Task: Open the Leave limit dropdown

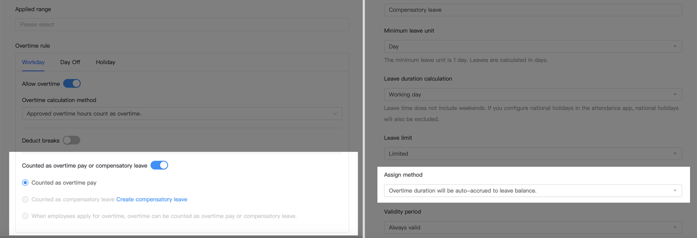Action: point(533,154)
